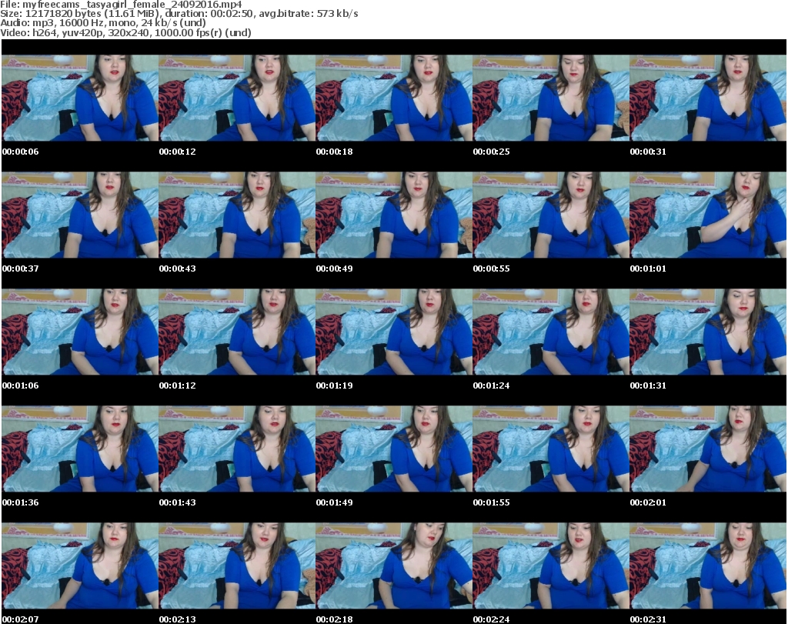Click the 00:02:07 timestamp label
This screenshot has width=788, height=624.
(20, 619)
